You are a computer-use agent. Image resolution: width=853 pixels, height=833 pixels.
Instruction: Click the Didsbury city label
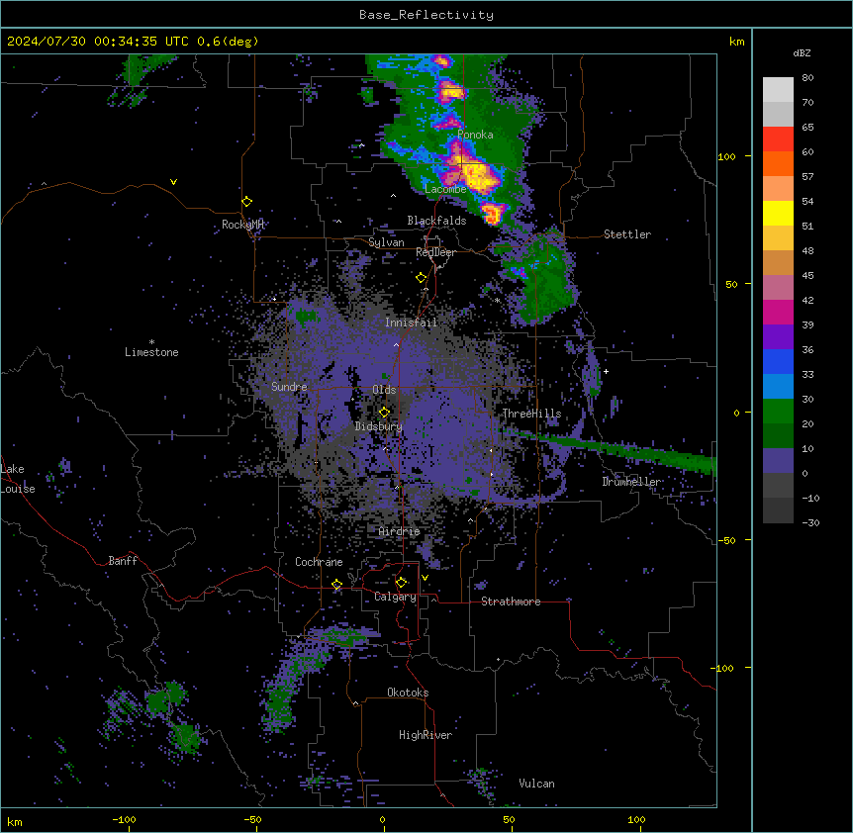coord(379,426)
